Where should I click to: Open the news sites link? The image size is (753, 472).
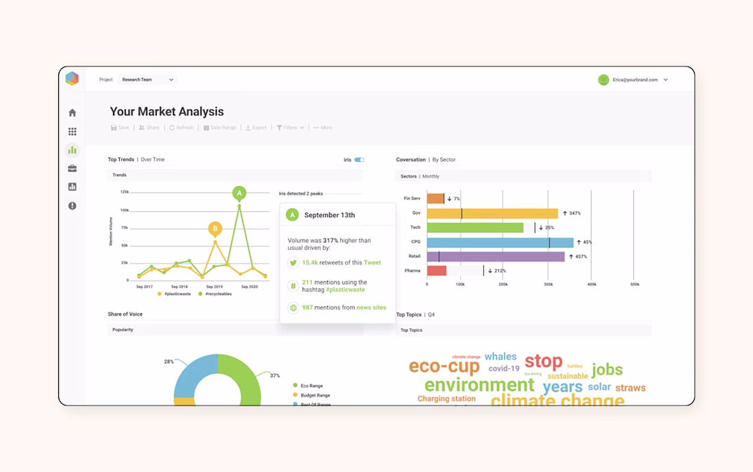[x=371, y=308]
